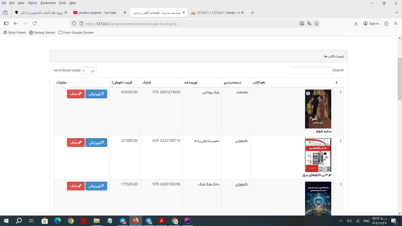Open Firefox from the Windows taskbar
The width and height of the screenshot is (402, 226).
(x=136, y=221)
